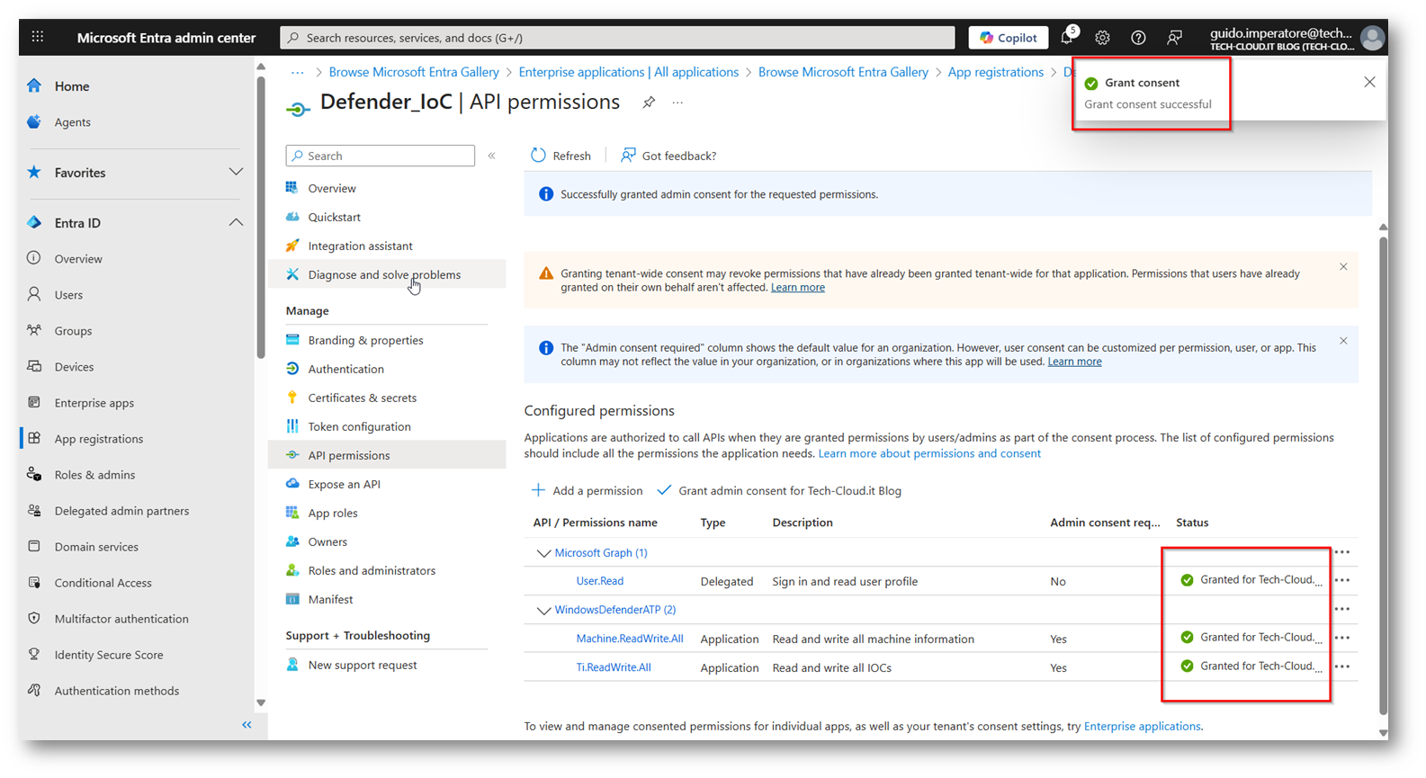This screenshot has width=1426, height=778.
Task: Open the more actions ellipsis beside the page title
Action: 677,103
